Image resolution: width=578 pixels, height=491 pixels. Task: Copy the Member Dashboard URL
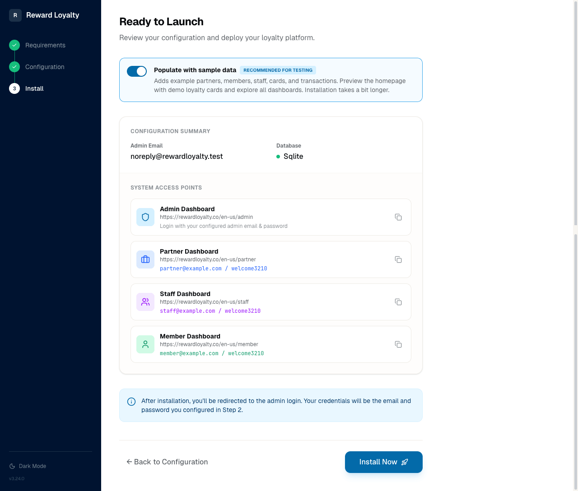[398, 344]
